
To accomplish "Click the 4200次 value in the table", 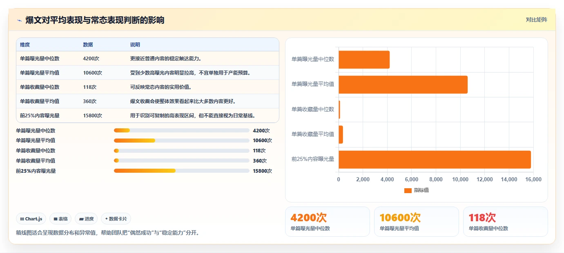I will tap(91, 58).
